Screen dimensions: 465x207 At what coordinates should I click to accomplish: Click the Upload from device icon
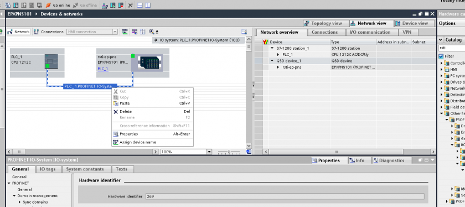(x=23, y=6)
